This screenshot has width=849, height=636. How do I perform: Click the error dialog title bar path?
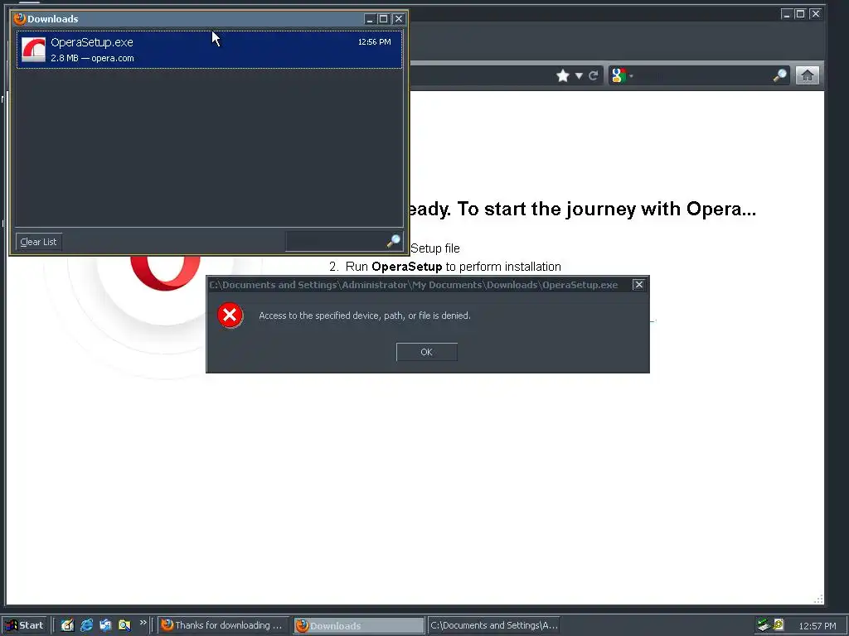click(x=414, y=285)
